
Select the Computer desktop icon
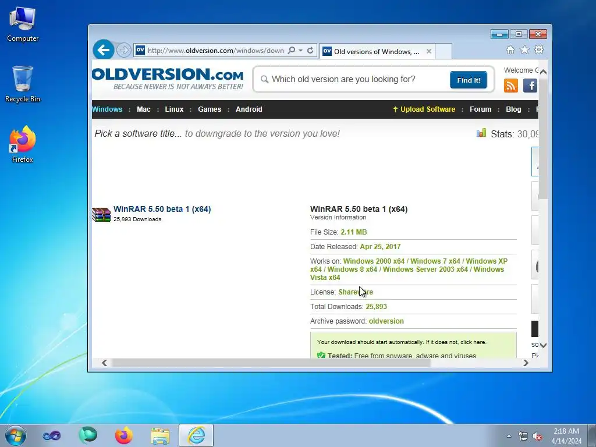[23, 24]
